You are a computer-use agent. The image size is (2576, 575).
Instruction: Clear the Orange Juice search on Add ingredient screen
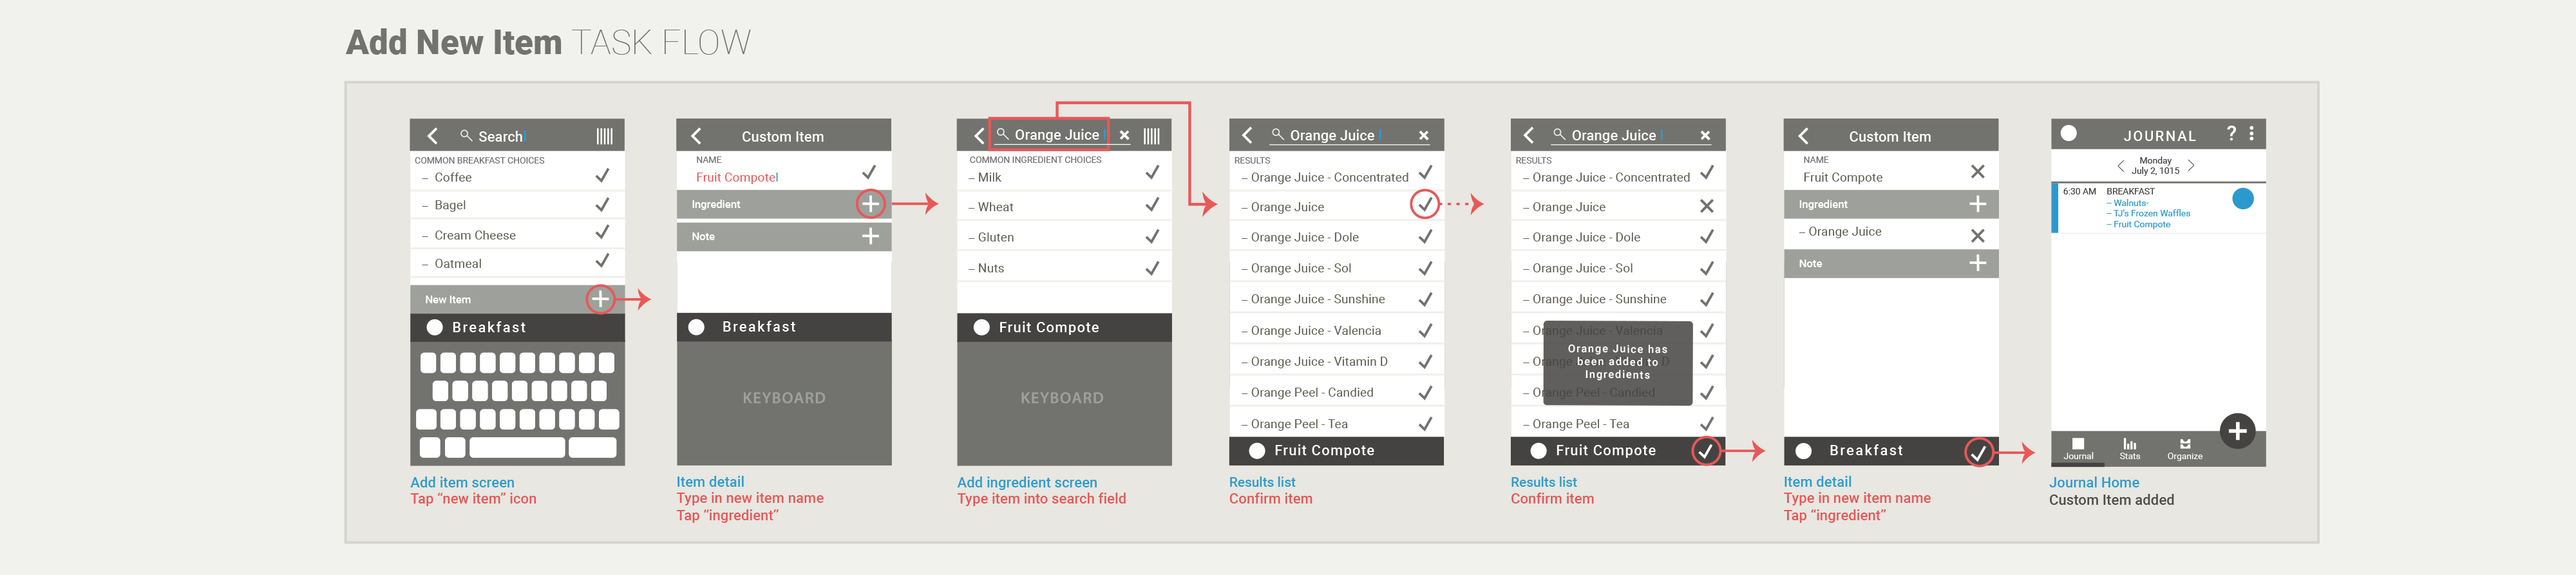pyautogui.click(x=1124, y=135)
